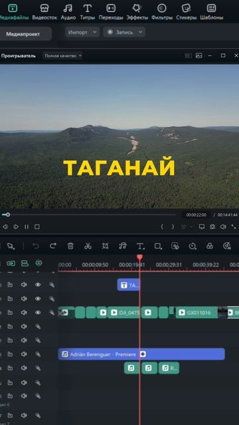Click the keyframe diamond on Adrián Berenguer clip
Image resolution: width=239 pixels, height=425 pixels.
143,354
